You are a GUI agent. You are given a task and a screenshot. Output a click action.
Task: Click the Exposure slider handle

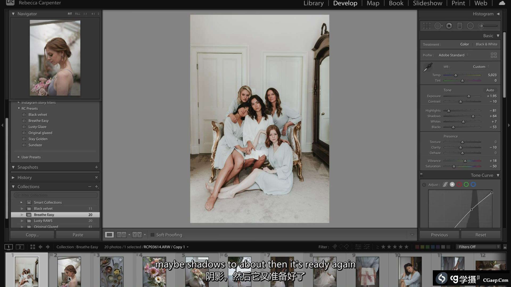(469, 96)
